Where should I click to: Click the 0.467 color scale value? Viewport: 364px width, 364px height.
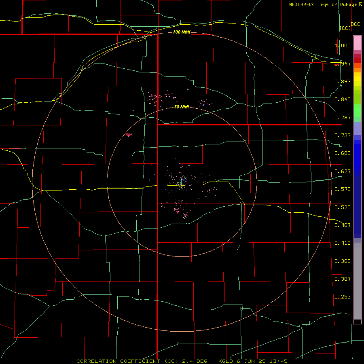[343, 225]
